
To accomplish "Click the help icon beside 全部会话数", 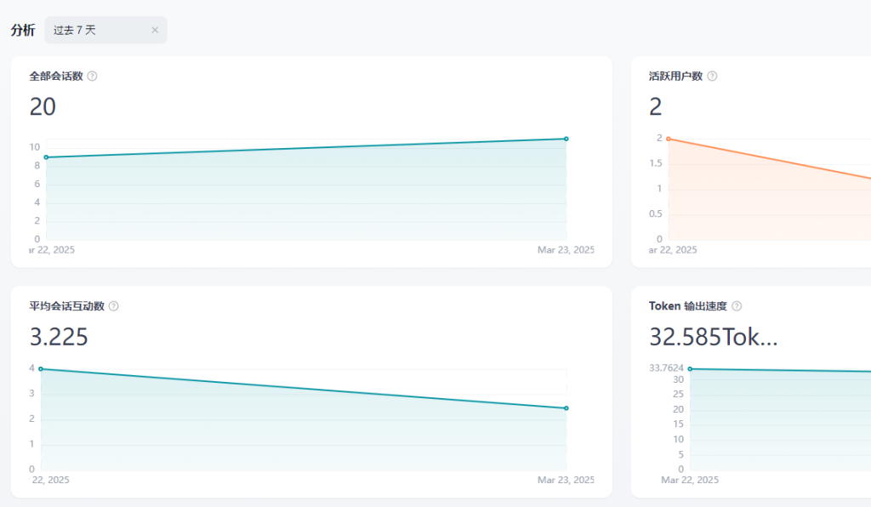I will tap(93, 76).
